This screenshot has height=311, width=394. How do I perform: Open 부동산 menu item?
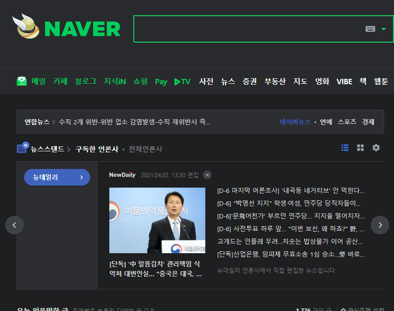click(275, 81)
